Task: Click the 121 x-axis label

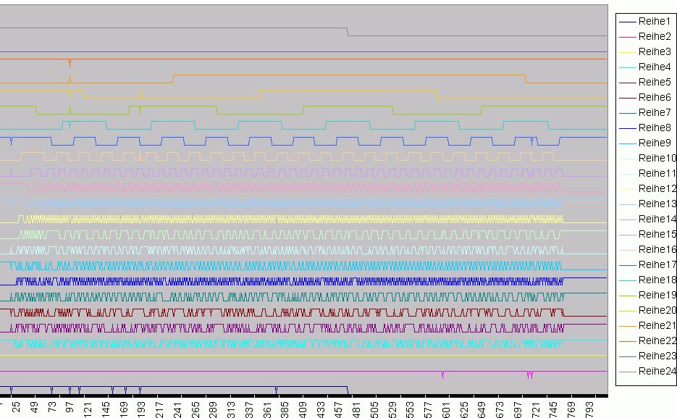Action: click(88, 410)
